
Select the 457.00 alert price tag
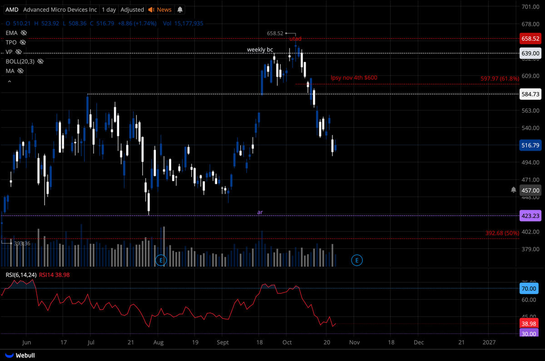click(x=530, y=190)
